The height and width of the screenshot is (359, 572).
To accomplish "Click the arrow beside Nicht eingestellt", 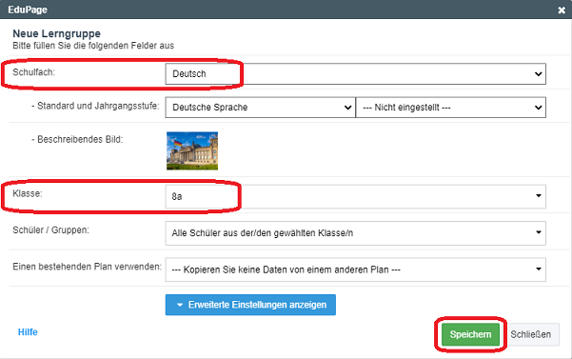I will tap(538, 108).
